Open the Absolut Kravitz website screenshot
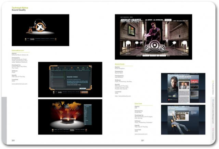The height and width of the screenshot is (149, 219). [x=153, y=37]
